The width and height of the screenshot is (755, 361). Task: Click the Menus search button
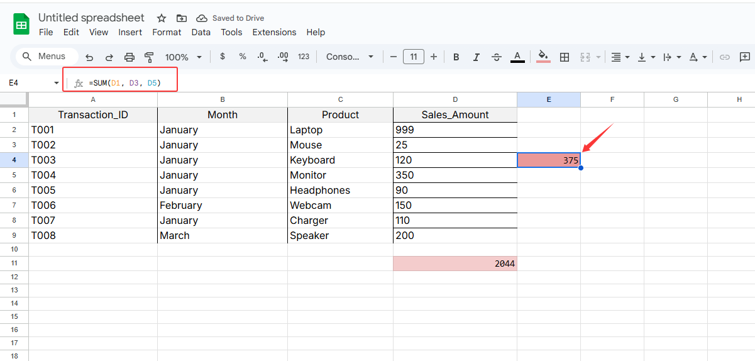coord(45,57)
